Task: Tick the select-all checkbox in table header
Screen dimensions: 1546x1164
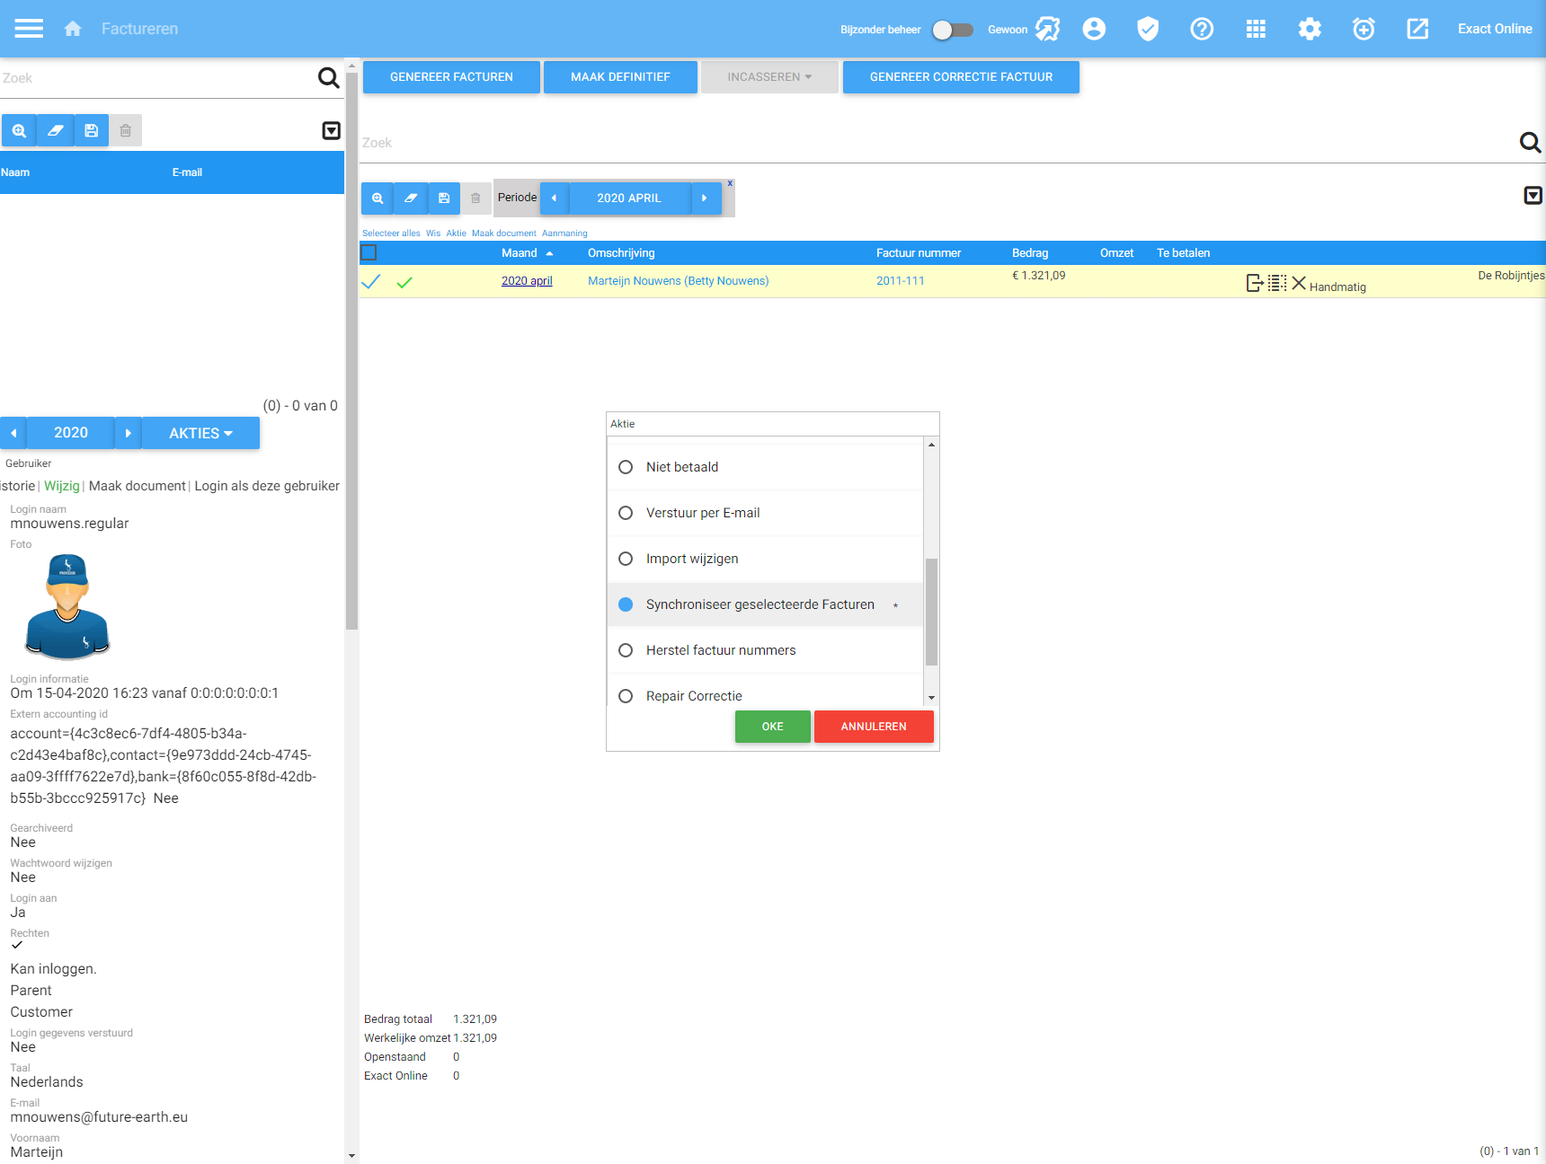Action: click(369, 253)
